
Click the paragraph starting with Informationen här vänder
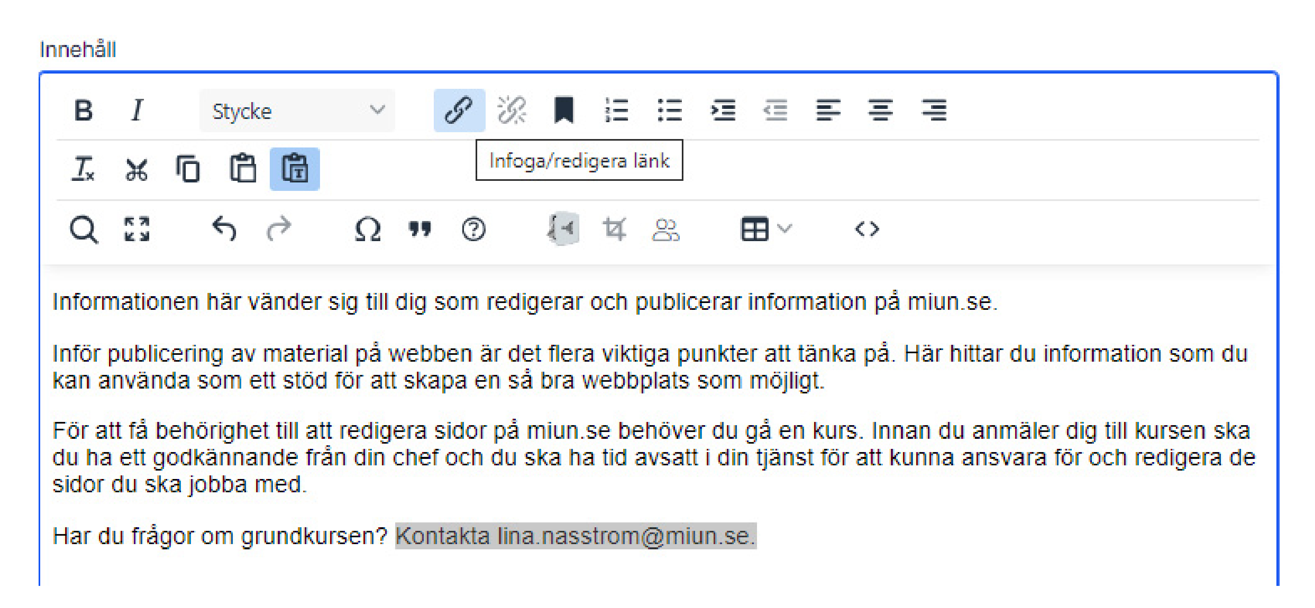point(525,302)
